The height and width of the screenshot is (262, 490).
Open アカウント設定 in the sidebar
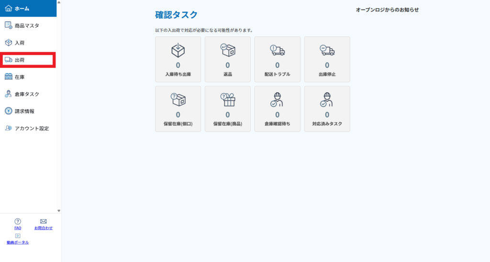[28, 128]
